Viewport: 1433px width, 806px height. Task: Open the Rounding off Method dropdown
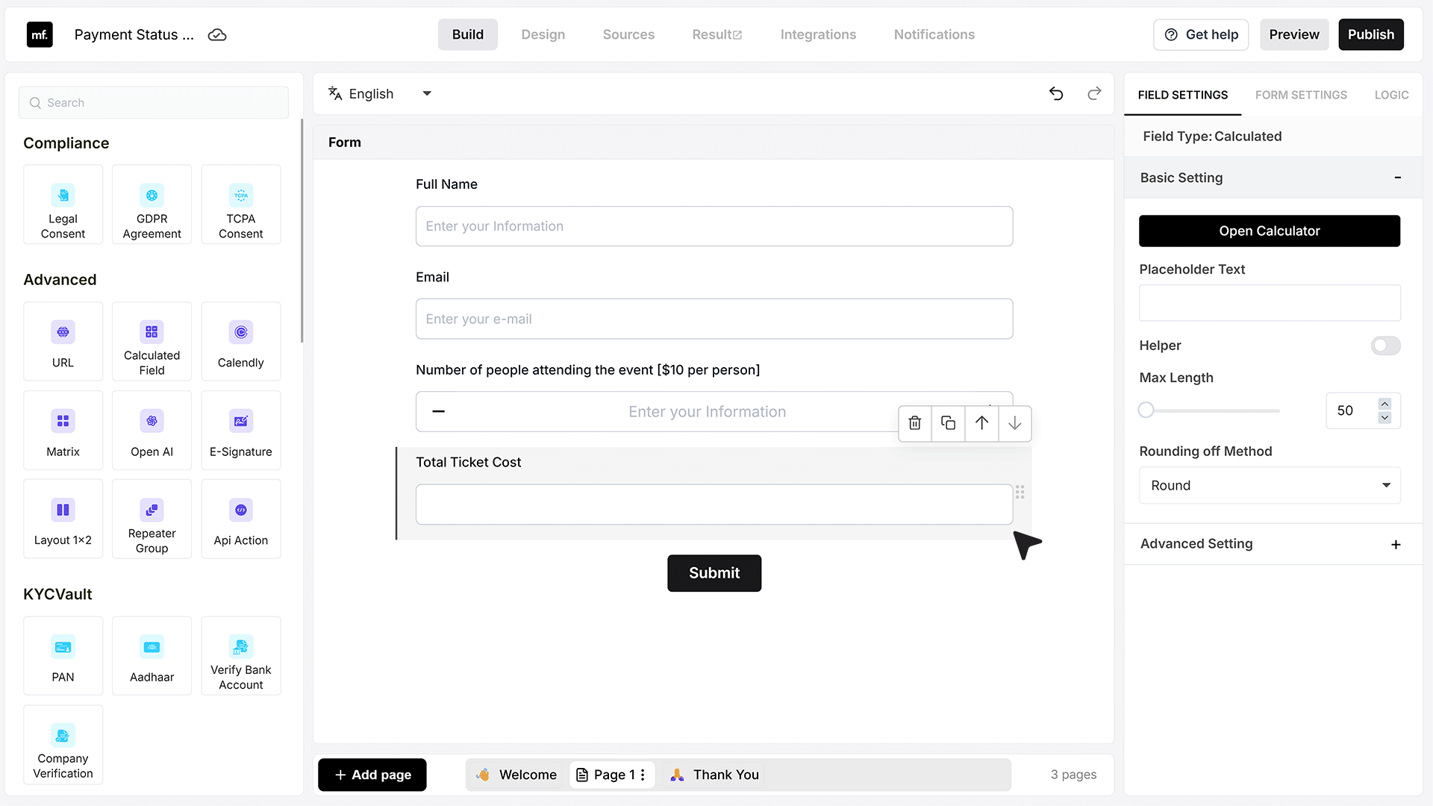click(x=1270, y=486)
